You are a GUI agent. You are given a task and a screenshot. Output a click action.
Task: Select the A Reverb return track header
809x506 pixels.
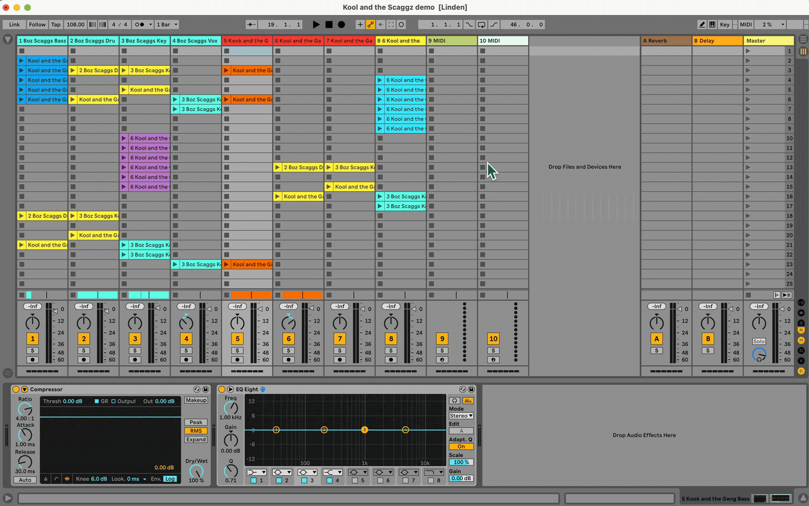coord(666,41)
